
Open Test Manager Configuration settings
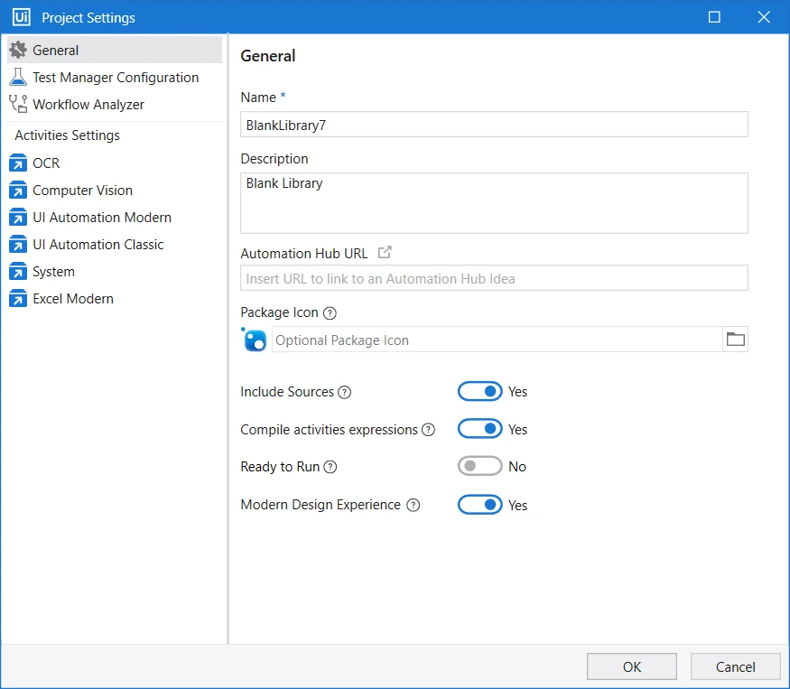115,77
